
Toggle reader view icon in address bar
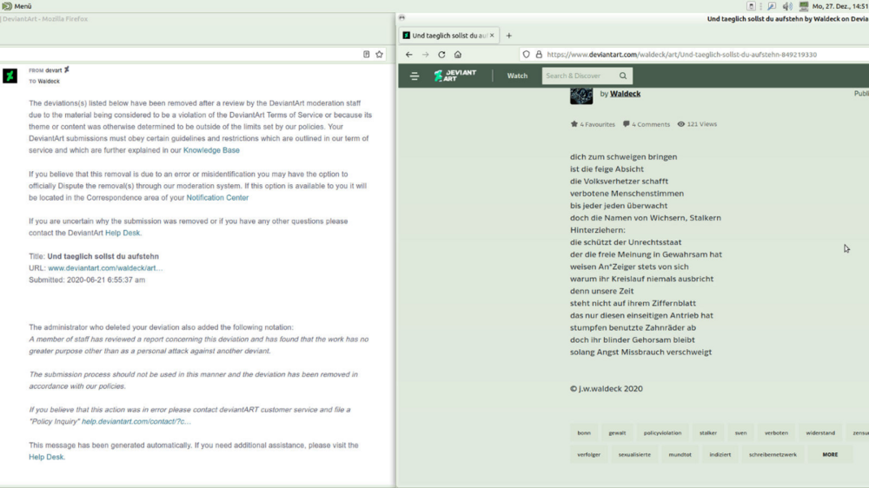coord(366,54)
